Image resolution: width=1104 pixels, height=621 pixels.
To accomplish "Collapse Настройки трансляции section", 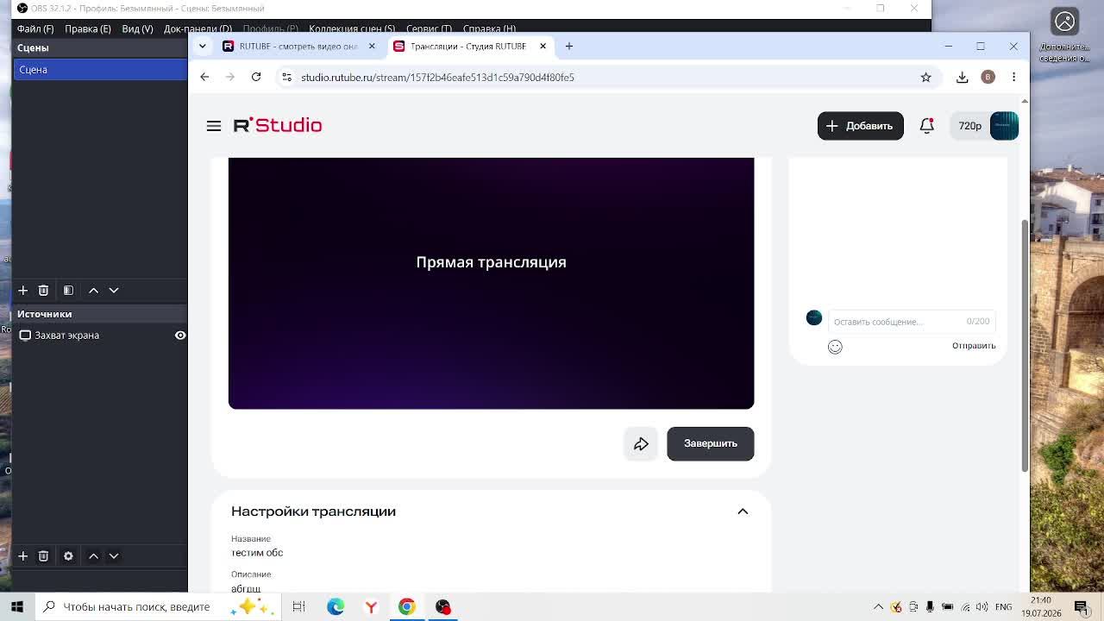I will coord(743,511).
